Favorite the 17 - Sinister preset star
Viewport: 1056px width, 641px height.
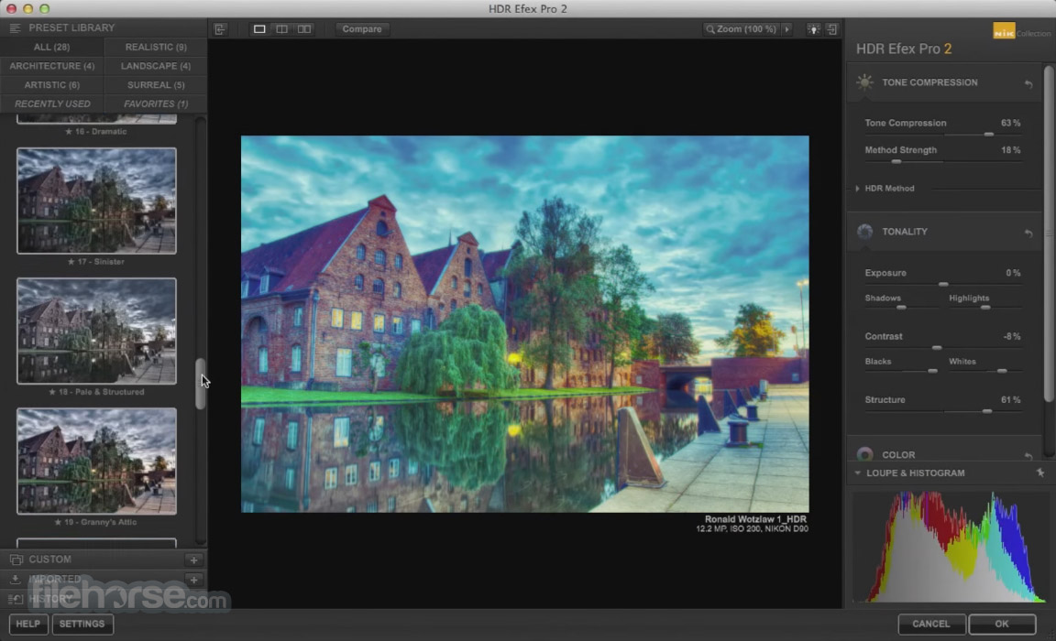(71, 262)
